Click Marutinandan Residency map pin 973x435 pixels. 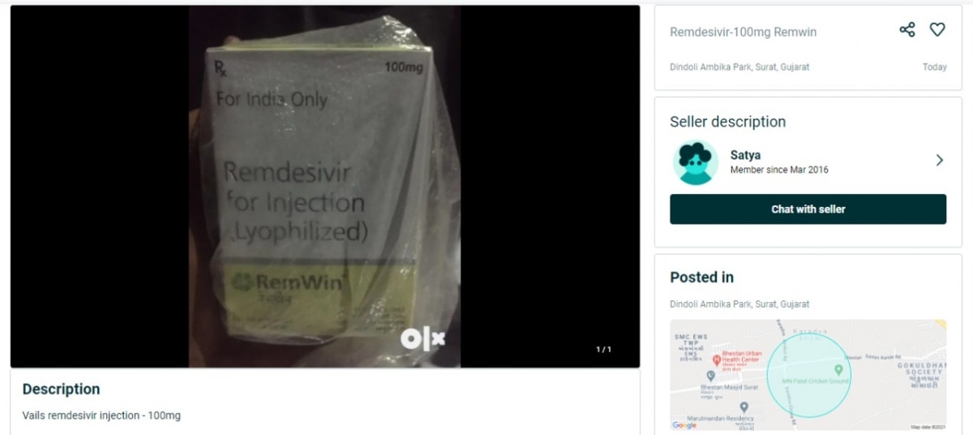click(744, 407)
